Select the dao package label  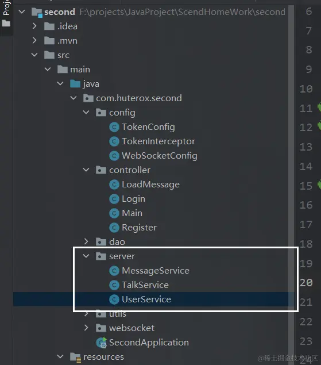pos(117,242)
